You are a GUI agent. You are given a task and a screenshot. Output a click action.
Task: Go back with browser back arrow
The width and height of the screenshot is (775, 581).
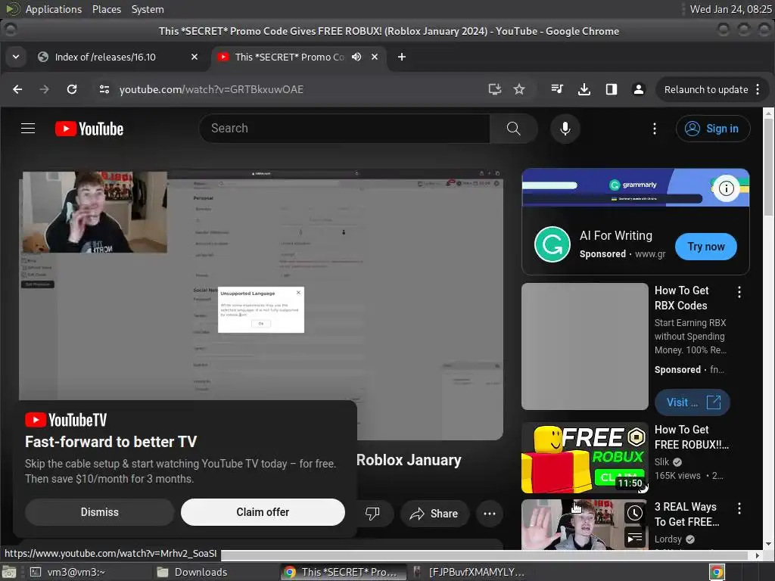(x=17, y=89)
